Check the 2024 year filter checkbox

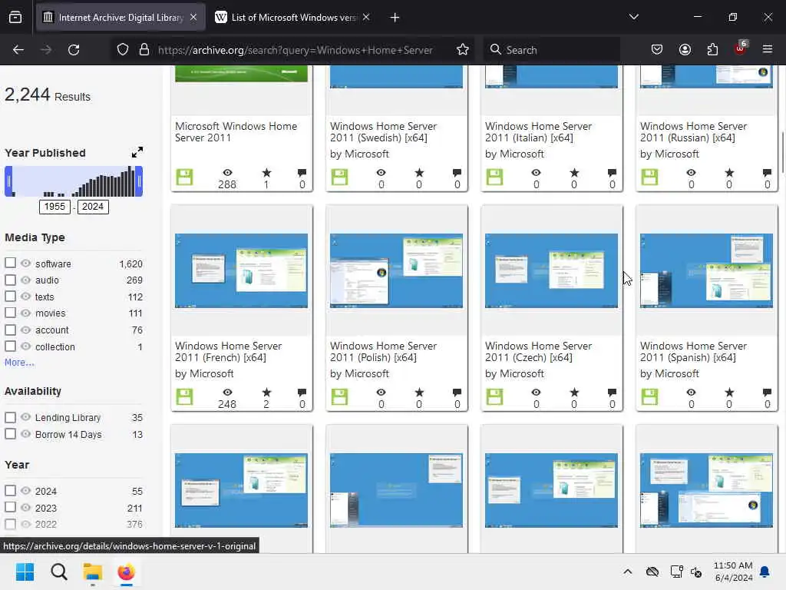tap(10, 490)
